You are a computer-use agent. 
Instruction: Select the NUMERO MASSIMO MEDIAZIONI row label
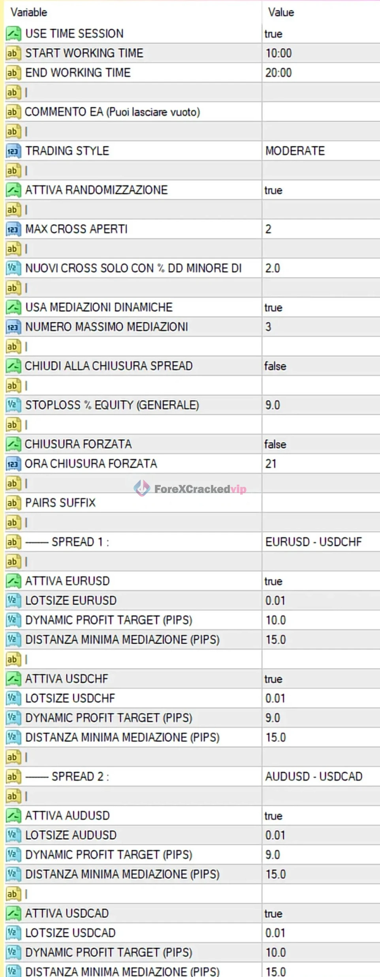(107, 327)
